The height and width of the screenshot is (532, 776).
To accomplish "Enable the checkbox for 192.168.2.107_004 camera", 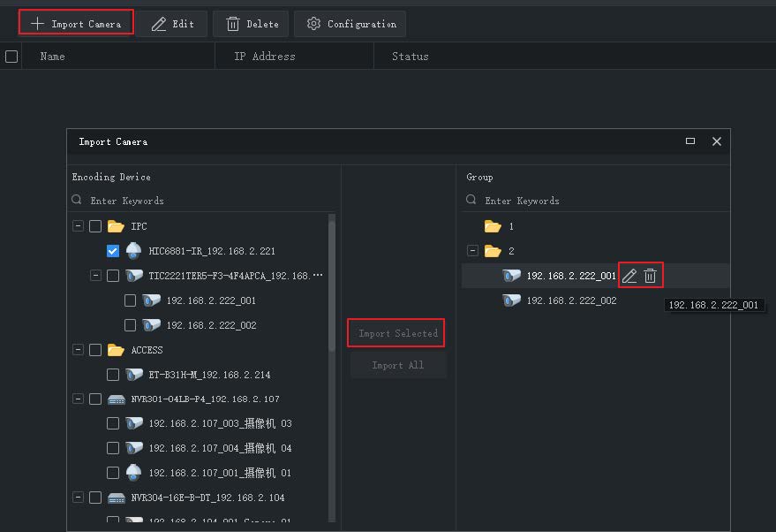I will 113,448.
